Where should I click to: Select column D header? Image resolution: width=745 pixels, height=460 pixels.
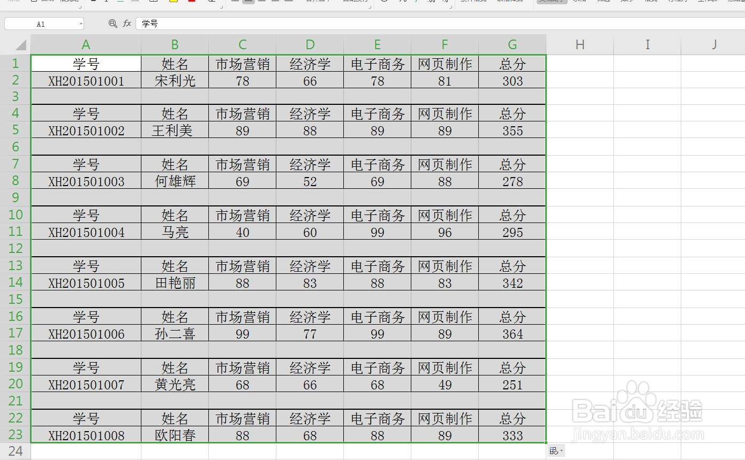pyautogui.click(x=310, y=45)
